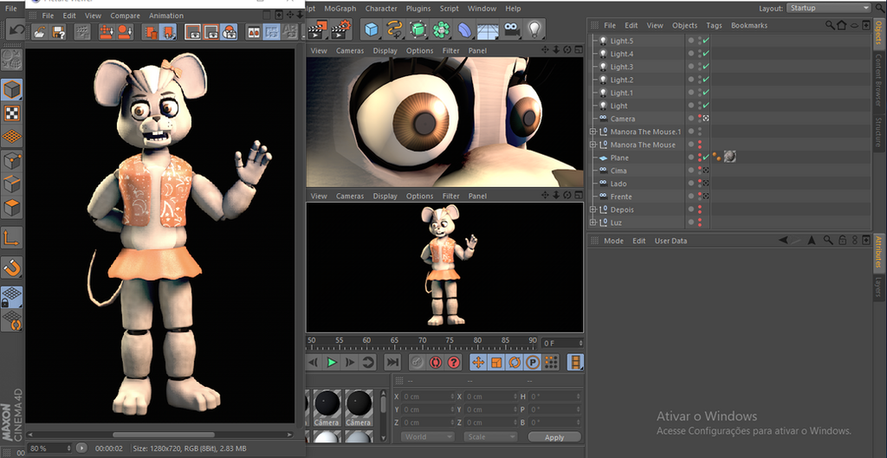
Task: Open Compare menu in Picture Viewer
Action: point(125,16)
